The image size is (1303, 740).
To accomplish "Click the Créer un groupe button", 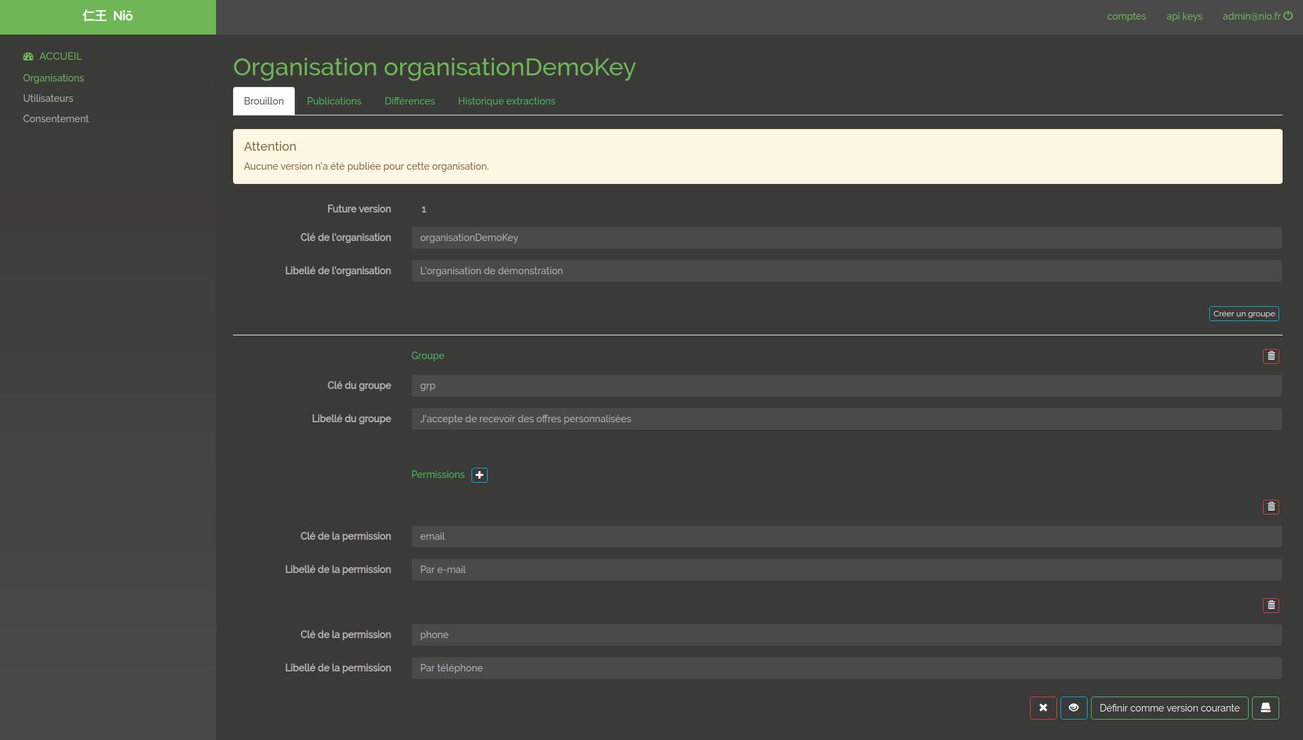I will (1243, 314).
